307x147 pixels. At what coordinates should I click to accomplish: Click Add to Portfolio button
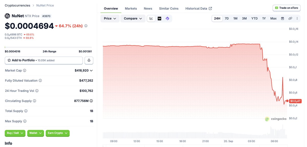coord(44,60)
